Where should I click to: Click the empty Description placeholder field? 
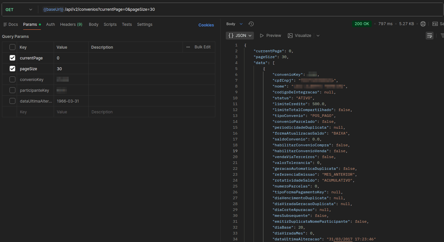click(x=152, y=112)
